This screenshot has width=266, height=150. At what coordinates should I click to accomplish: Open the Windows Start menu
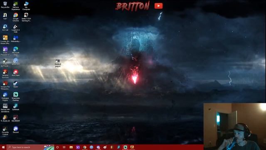click(x=3, y=147)
